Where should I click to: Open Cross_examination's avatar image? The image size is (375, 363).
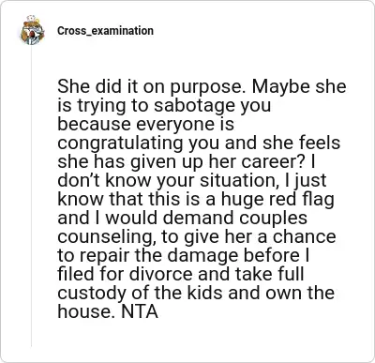(x=32, y=30)
